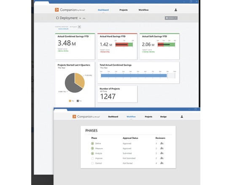232x185 pixels.
Task: Select the Analyze phase radio button
Action: click(92, 153)
